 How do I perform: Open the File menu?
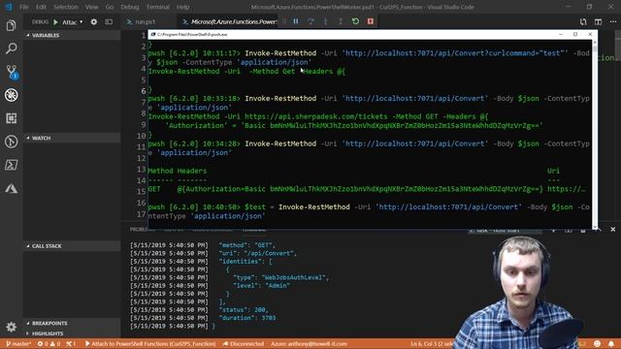click(24, 7)
